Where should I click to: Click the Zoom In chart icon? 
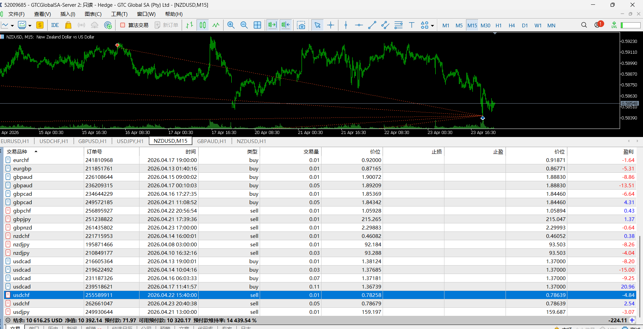231,25
